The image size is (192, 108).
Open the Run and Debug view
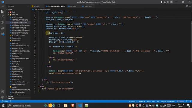pyautogui.click(x=3, y=28)
